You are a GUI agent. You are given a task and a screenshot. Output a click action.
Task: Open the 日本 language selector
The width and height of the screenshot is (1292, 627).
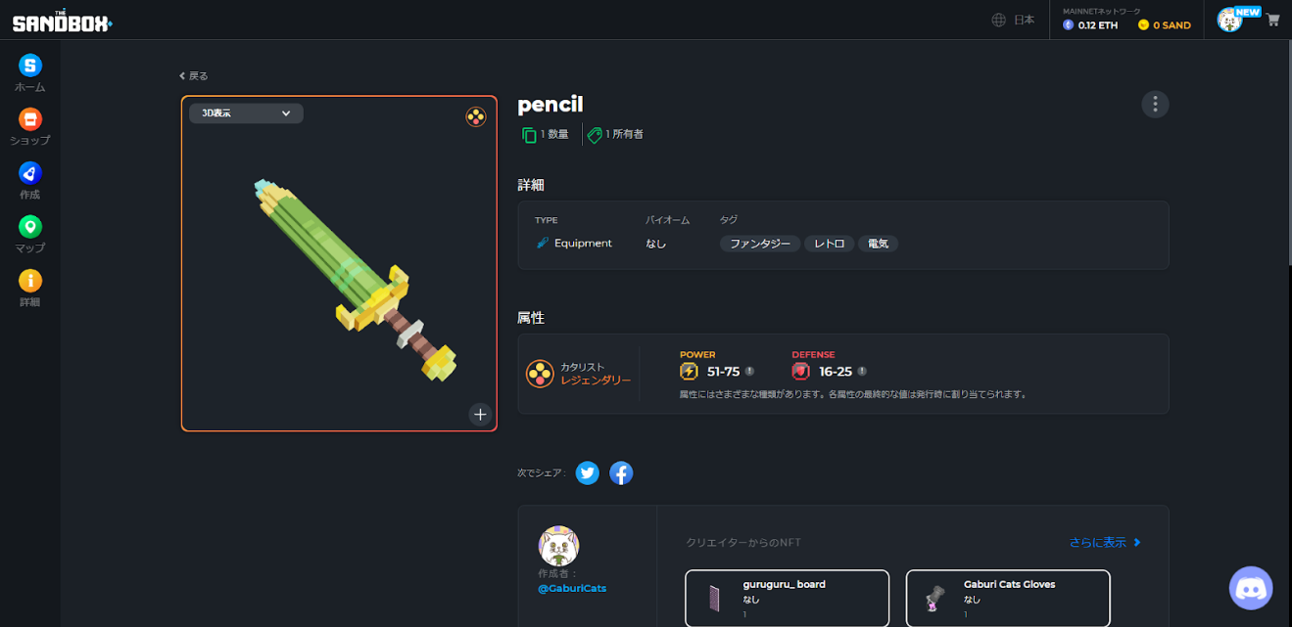pyautogui.click(x=1014, y=20)
